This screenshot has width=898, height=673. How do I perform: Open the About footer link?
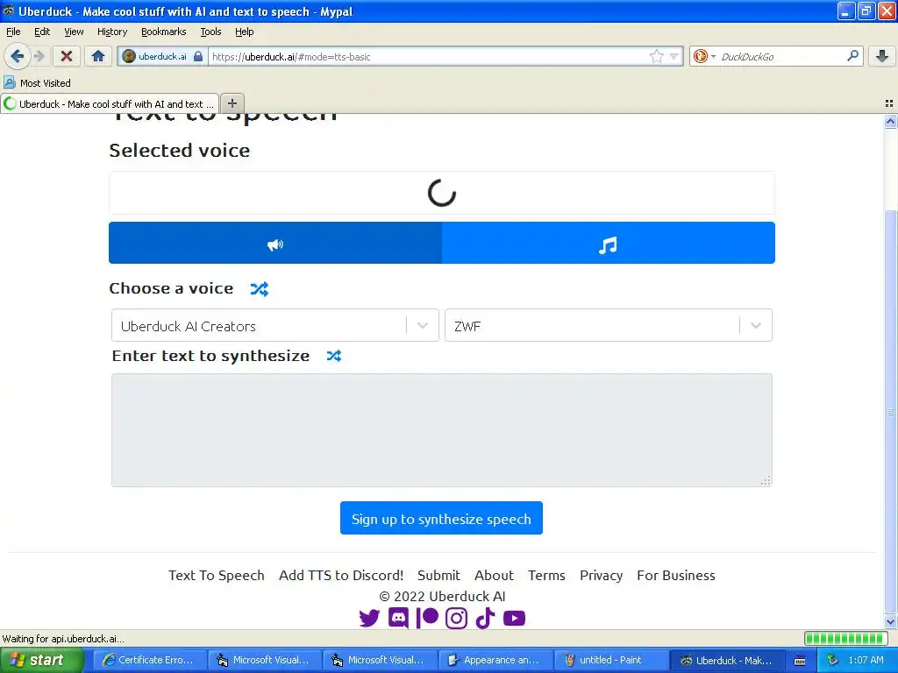(495, 575)
